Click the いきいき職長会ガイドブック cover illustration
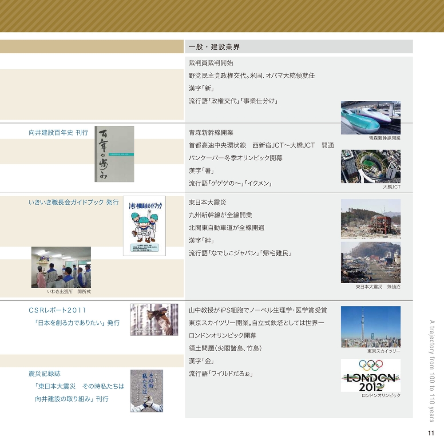This screenshot has height=444, width=444. [144, 226]
